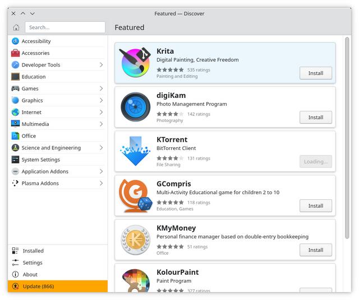This screenshot has width=359, height=300.
Task: Open the Accessories category
Action: [x=57, y=53]
